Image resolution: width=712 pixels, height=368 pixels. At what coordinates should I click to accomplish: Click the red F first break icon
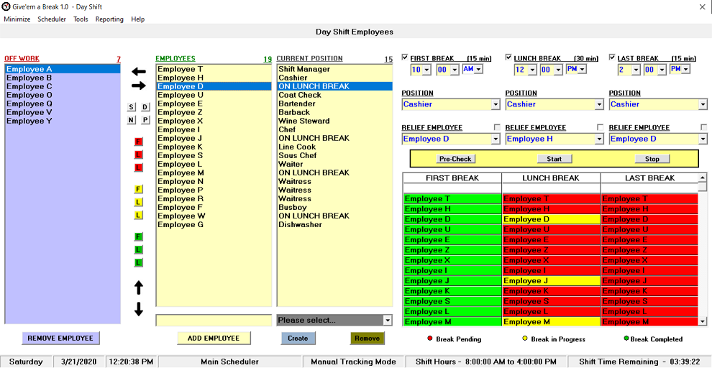(x=139, y=142)
